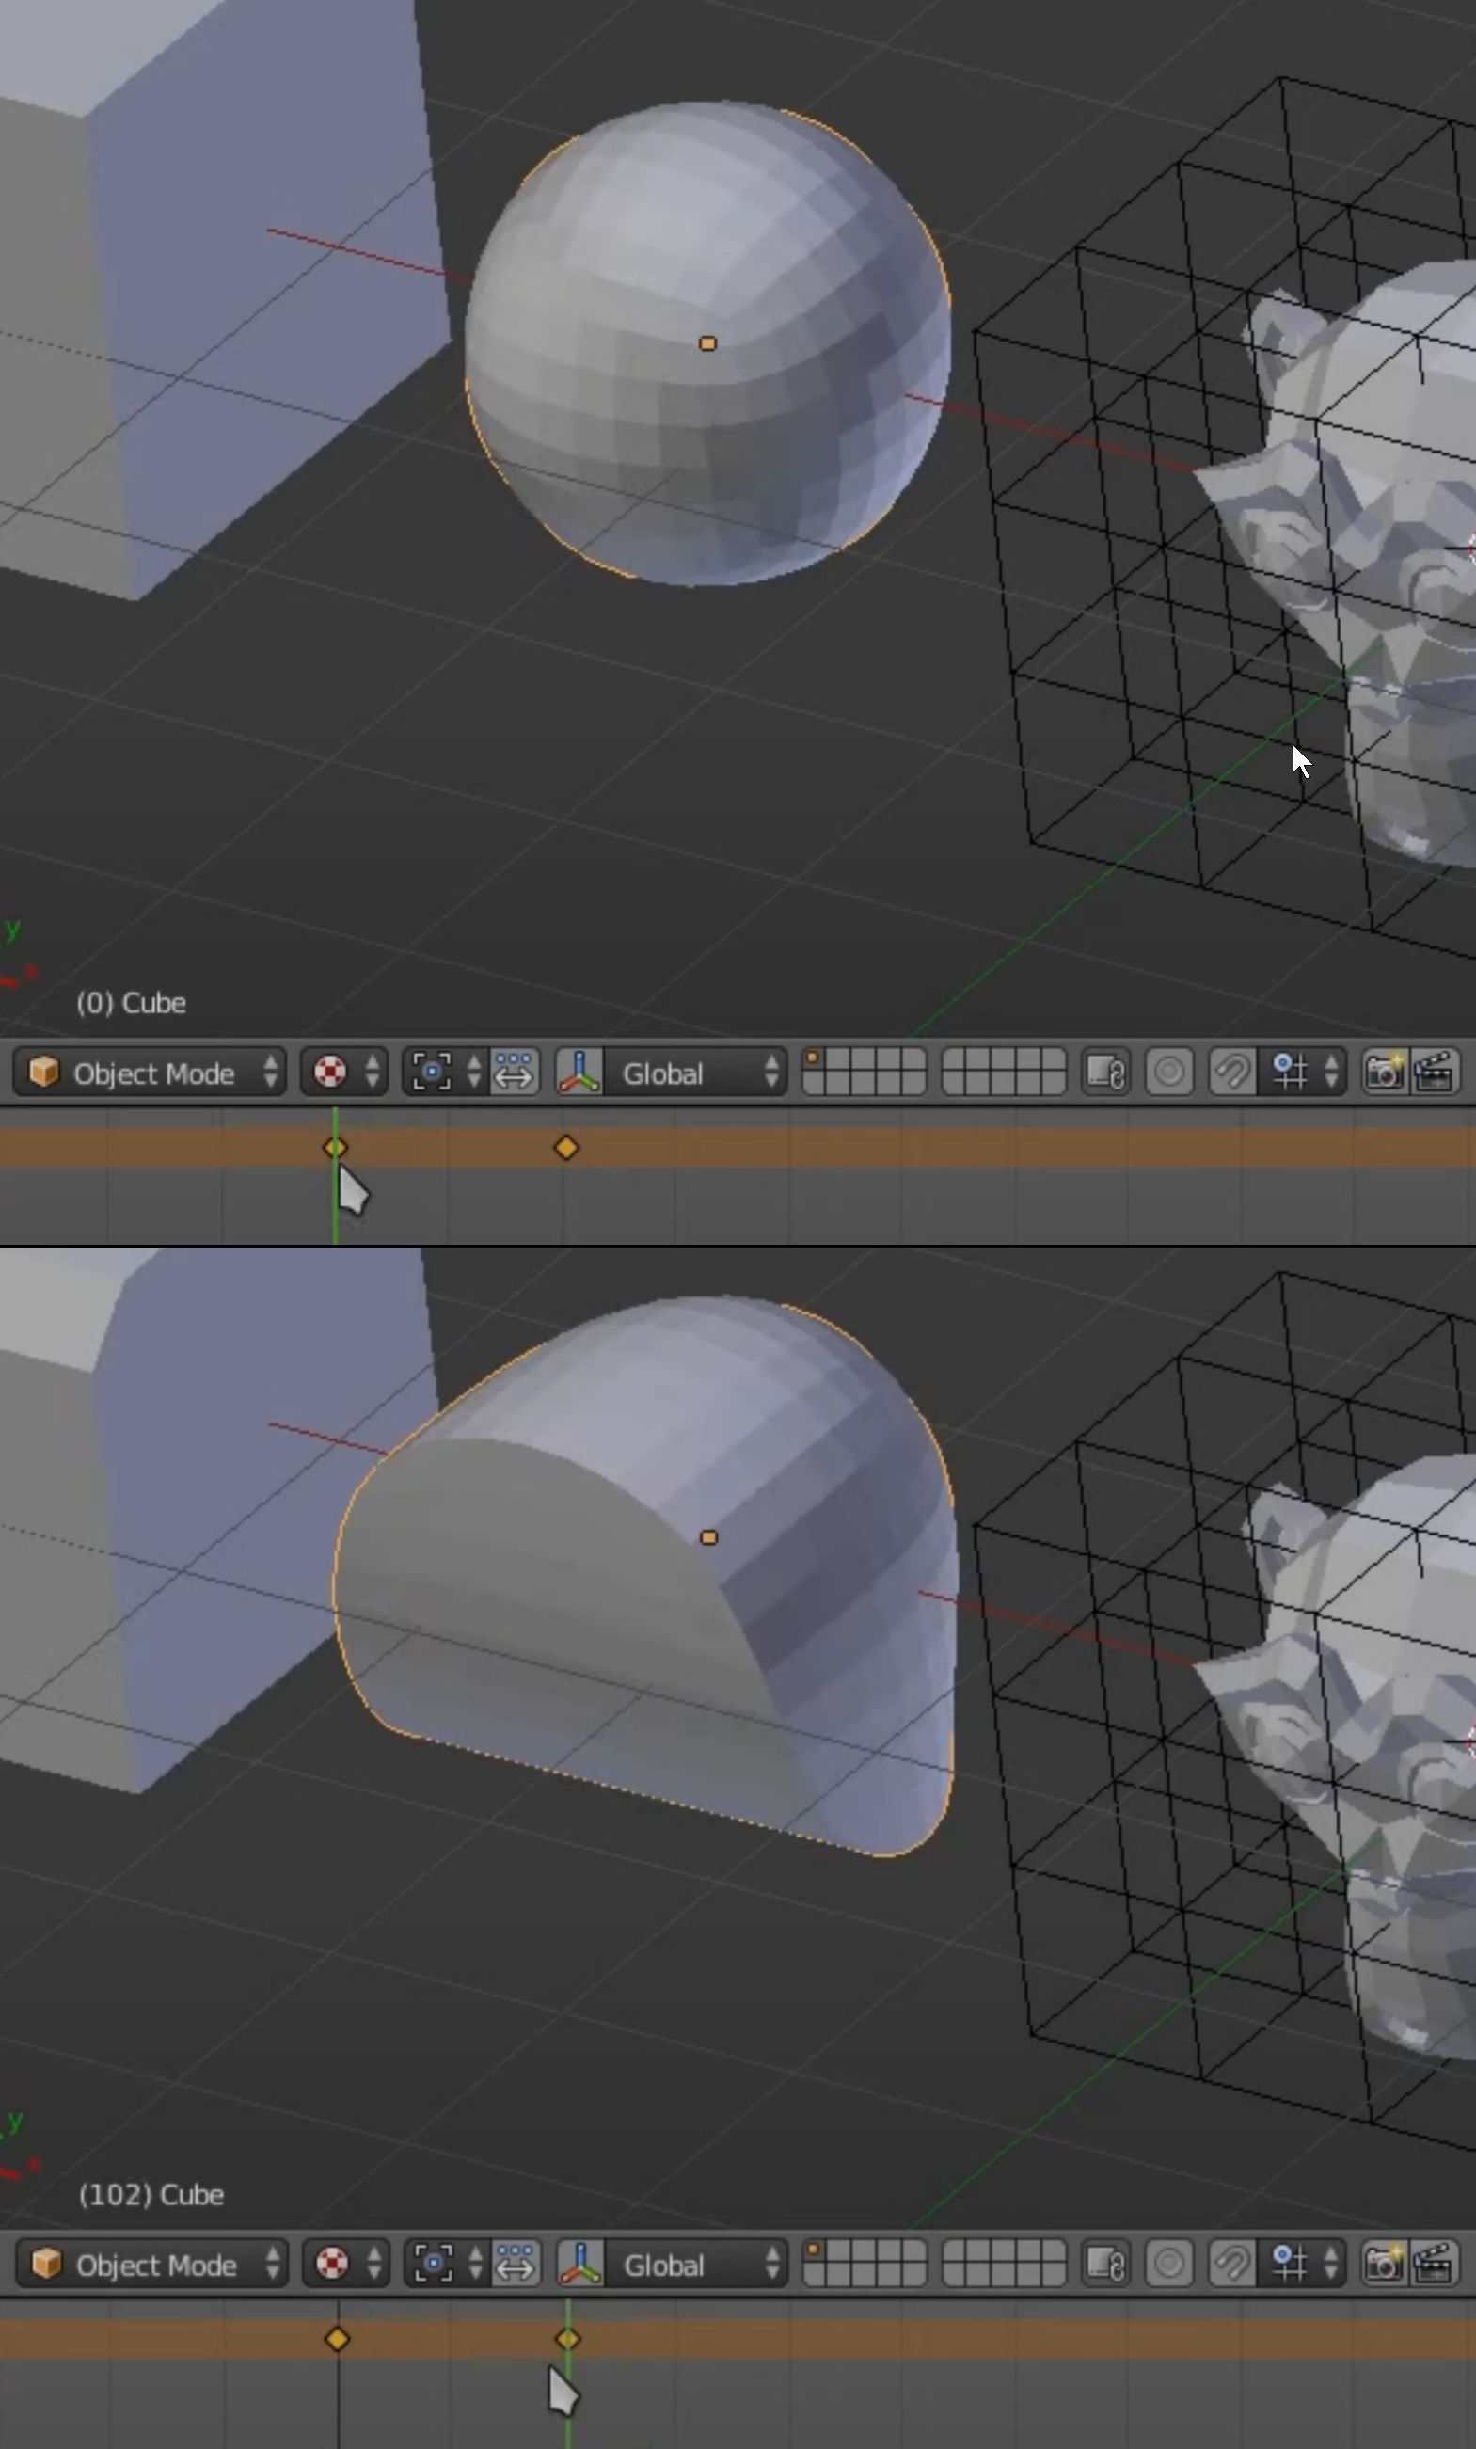Open viewport shading sphere menu in frame 0 view
This screenshot has width=1476, height=2449.
(x=344, y=1073)
